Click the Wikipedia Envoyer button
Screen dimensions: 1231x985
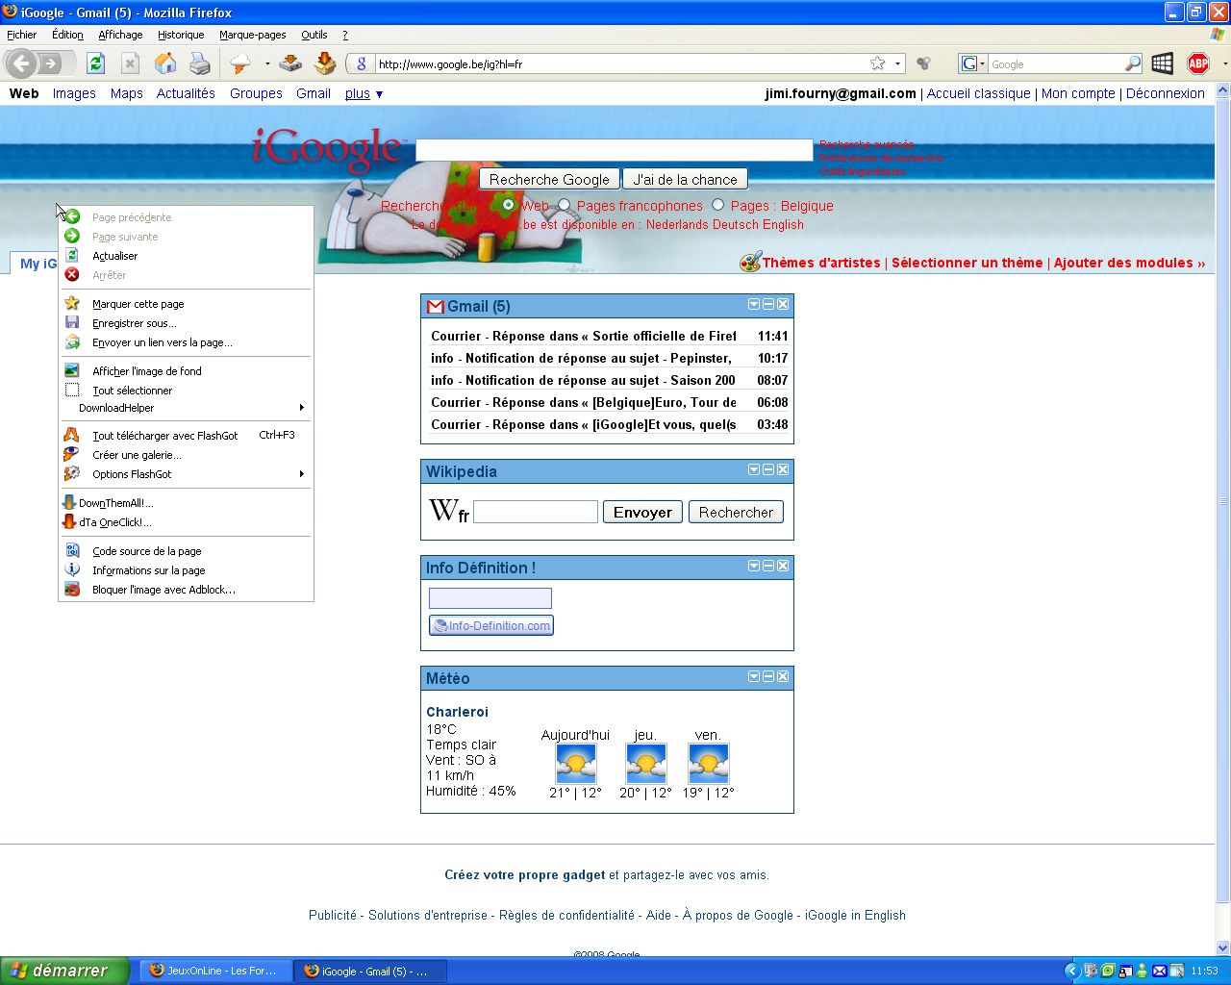pos(642,512)
